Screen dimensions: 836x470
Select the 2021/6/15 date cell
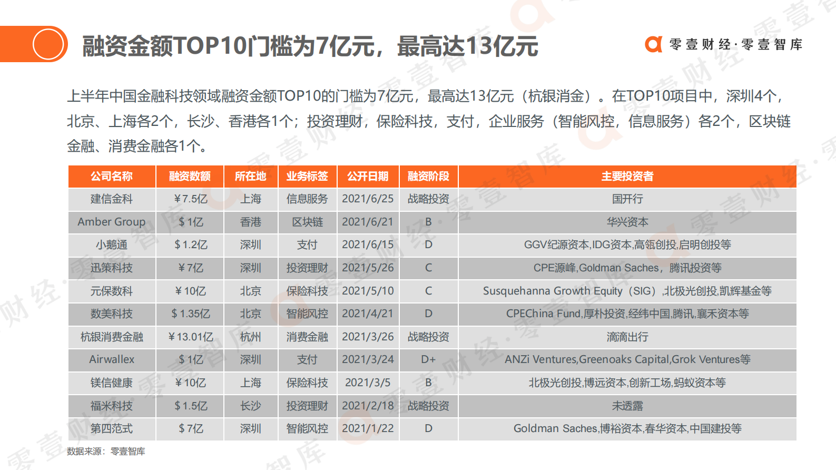[x=368, y=245]
